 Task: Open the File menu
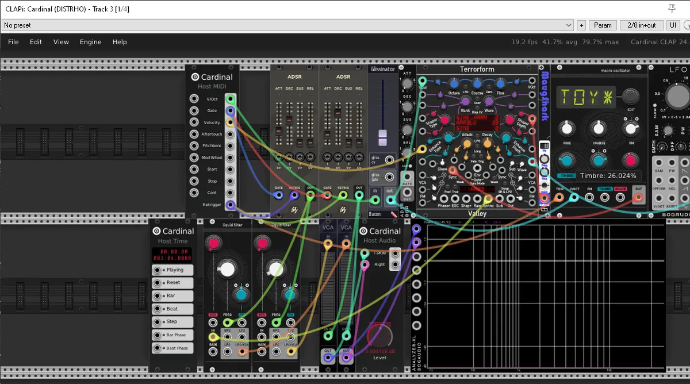(x=13, y=42)
